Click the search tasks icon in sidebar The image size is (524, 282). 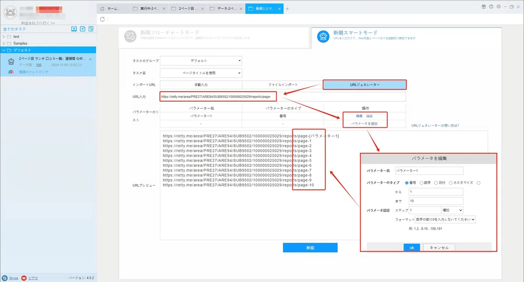point(91,29)
